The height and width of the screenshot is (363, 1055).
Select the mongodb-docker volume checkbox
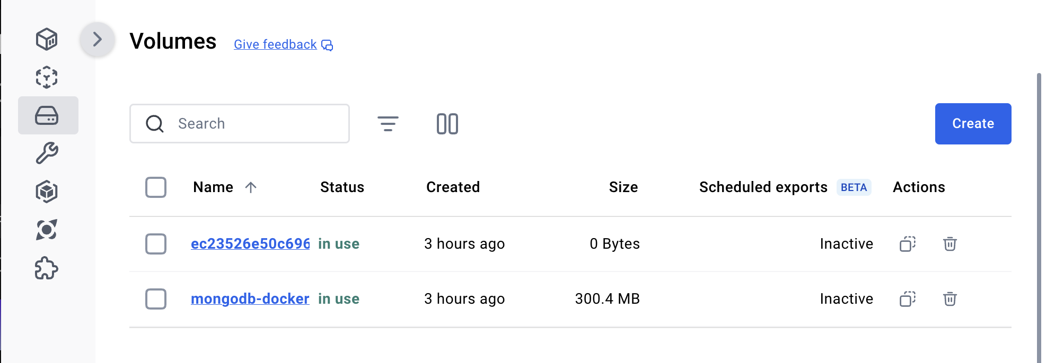tap(156, 299)
